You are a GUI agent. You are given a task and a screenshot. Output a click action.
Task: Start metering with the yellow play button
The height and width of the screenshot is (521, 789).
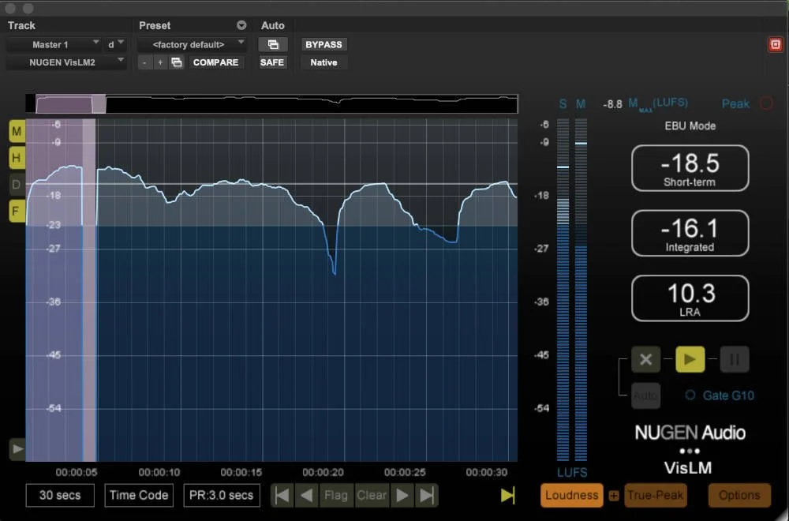[x=690, y=359]
